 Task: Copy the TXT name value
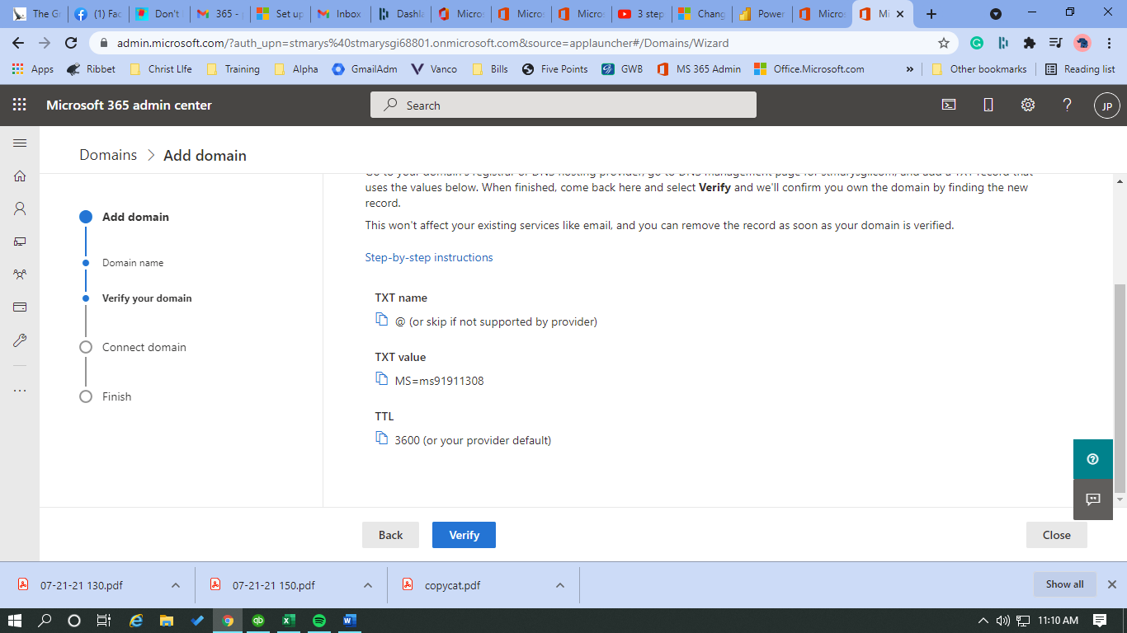tap(381, 320)
